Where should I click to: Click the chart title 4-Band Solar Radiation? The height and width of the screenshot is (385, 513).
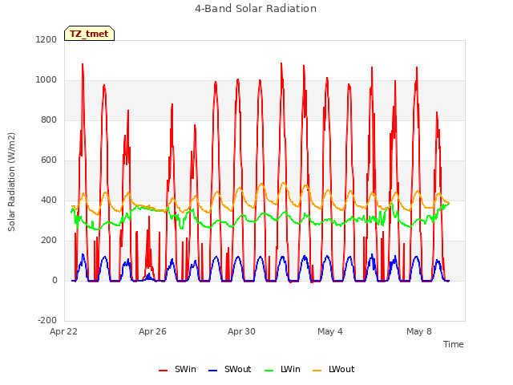(256, 9)
